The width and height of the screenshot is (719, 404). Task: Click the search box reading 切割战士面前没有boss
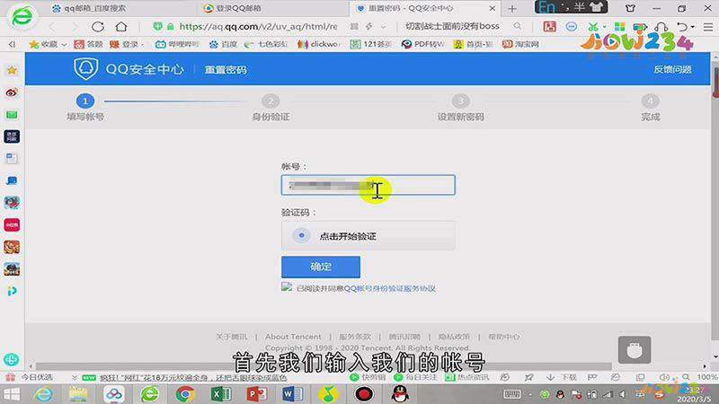[452, 27]
